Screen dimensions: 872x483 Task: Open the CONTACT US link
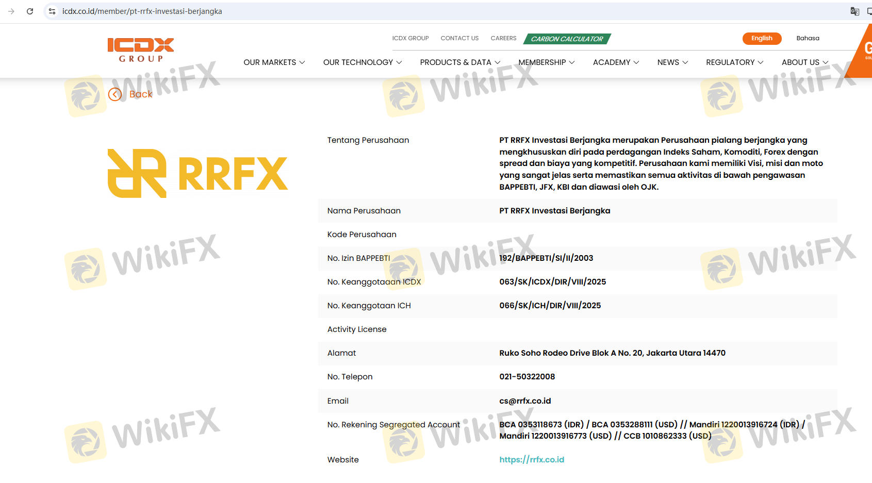(x=459, y=38)
